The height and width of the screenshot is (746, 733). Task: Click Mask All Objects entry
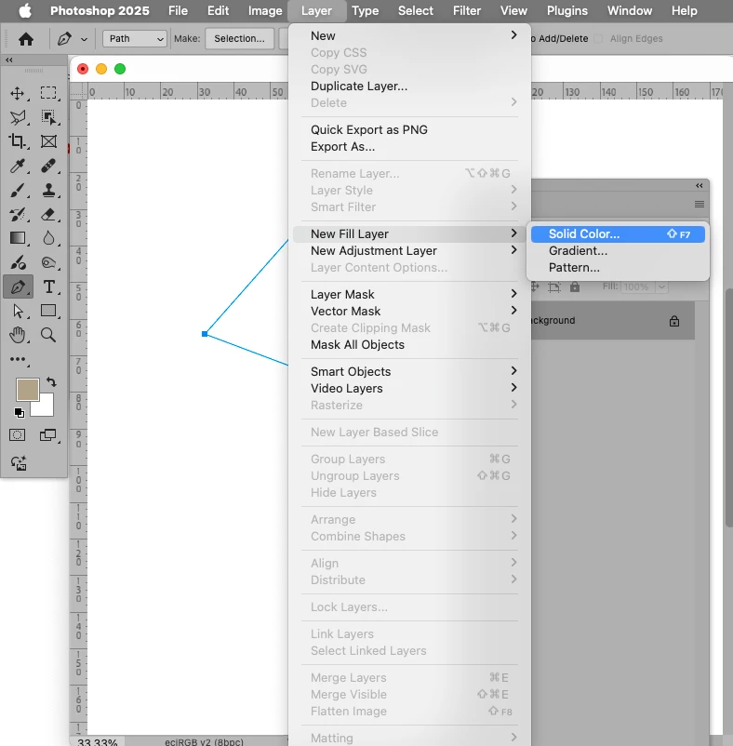pos(357,344)
